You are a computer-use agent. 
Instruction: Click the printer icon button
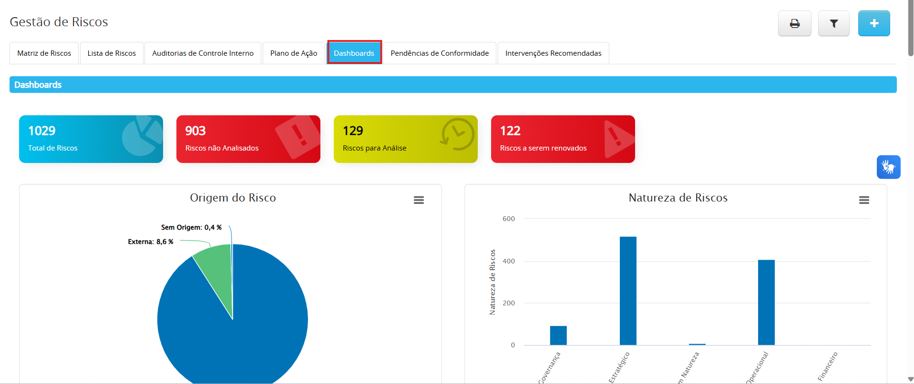click(x=794, y=23)
